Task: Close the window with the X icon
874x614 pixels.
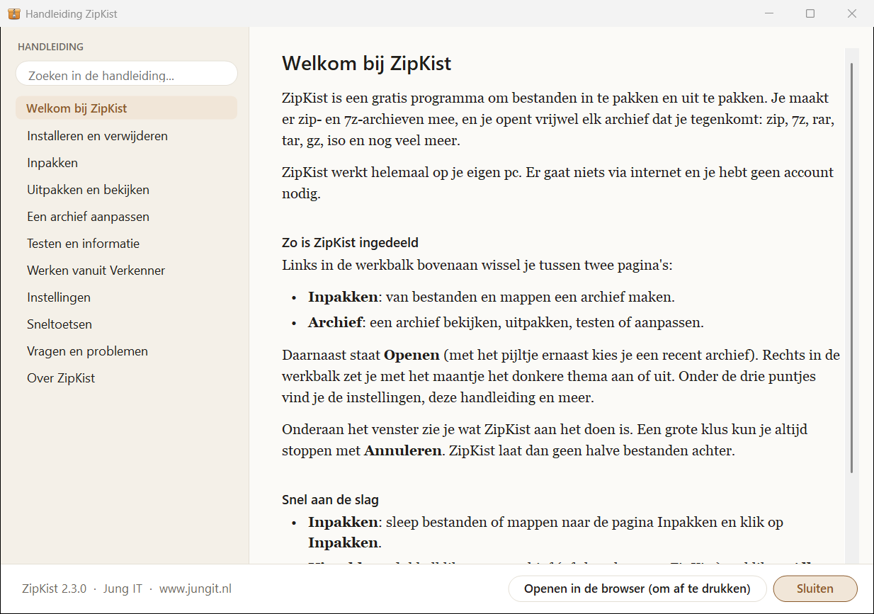Action: tap(852, 13)
